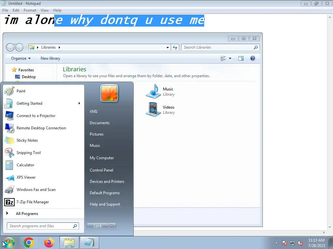Switch to Windows Explorer taskbar button
The image size is (333, 249).
pos(69,243)
